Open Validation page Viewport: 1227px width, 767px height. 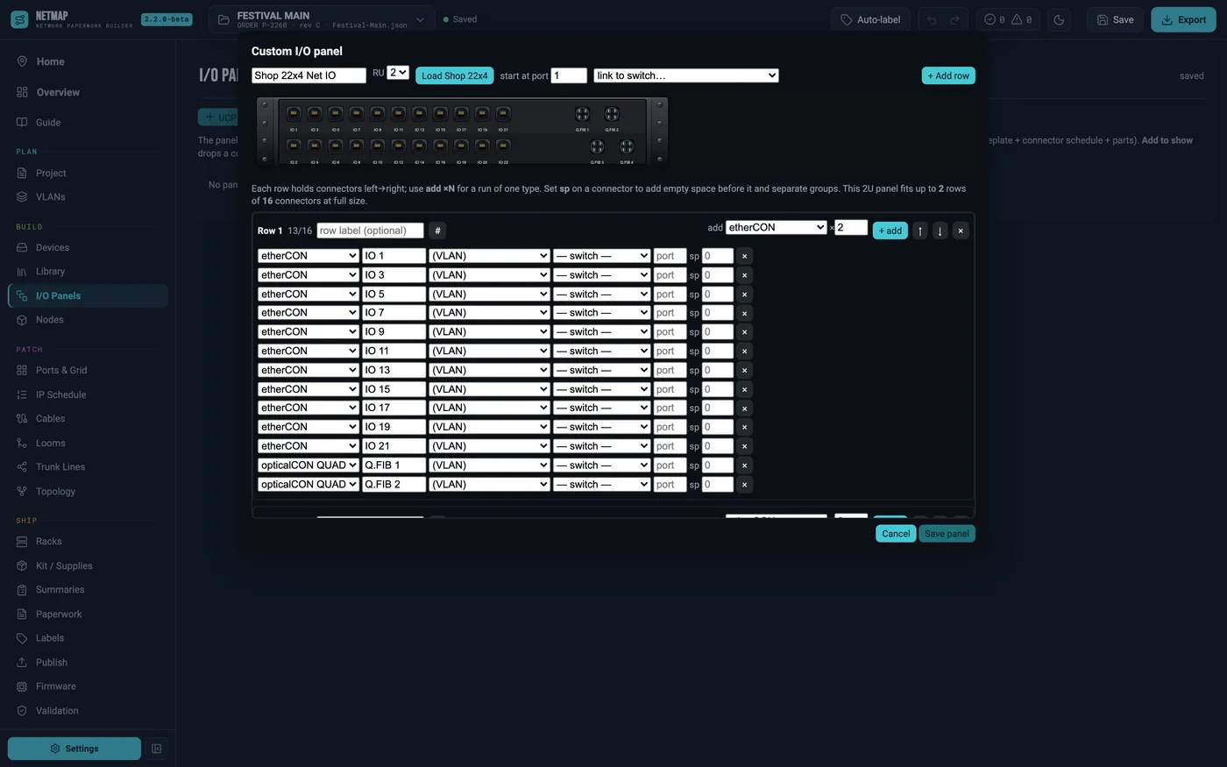tap(88, 710)
